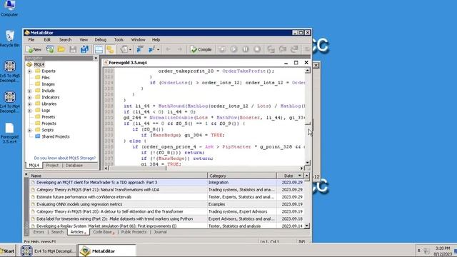The width and height of the screenshot is (457, 257).
Task: Click articles list scrollbar down arrow
Action: 306,226
